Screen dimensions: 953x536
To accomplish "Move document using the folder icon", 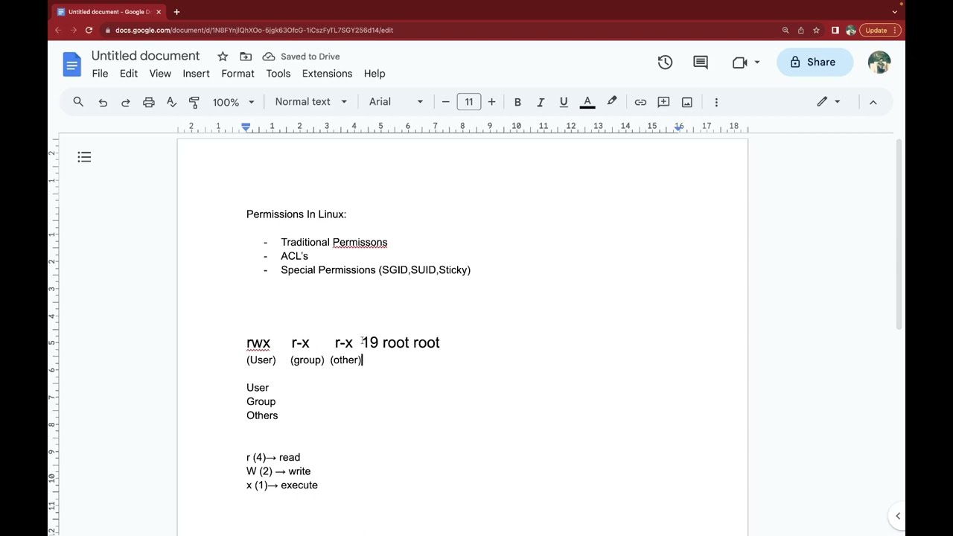I will coord(246,57).
